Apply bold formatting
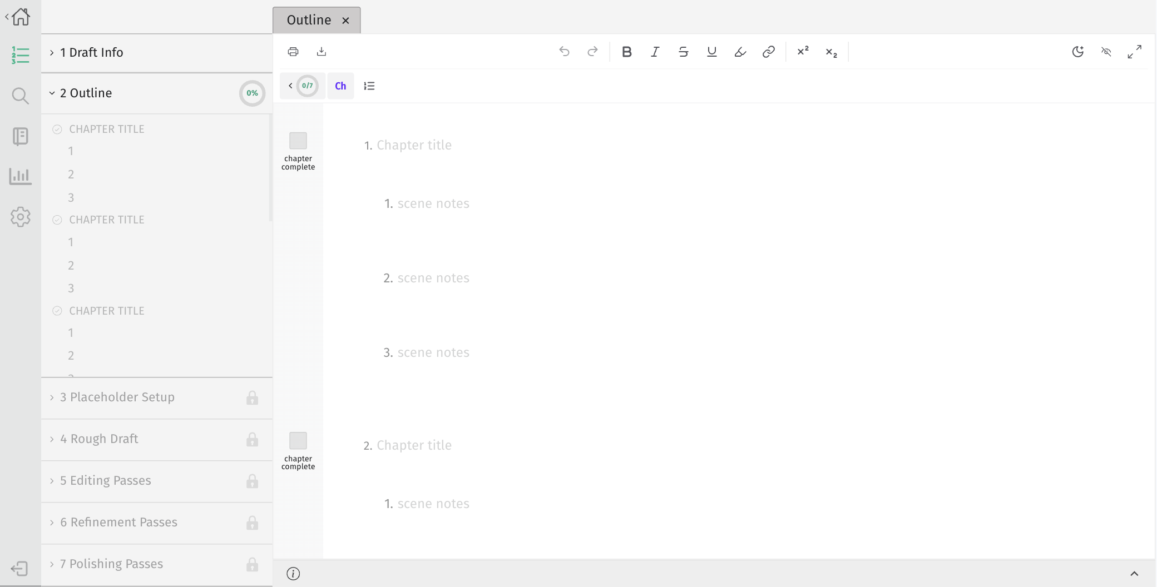Image resolution: width=1157 pixels, height=587 pixels. coord(627,52)
